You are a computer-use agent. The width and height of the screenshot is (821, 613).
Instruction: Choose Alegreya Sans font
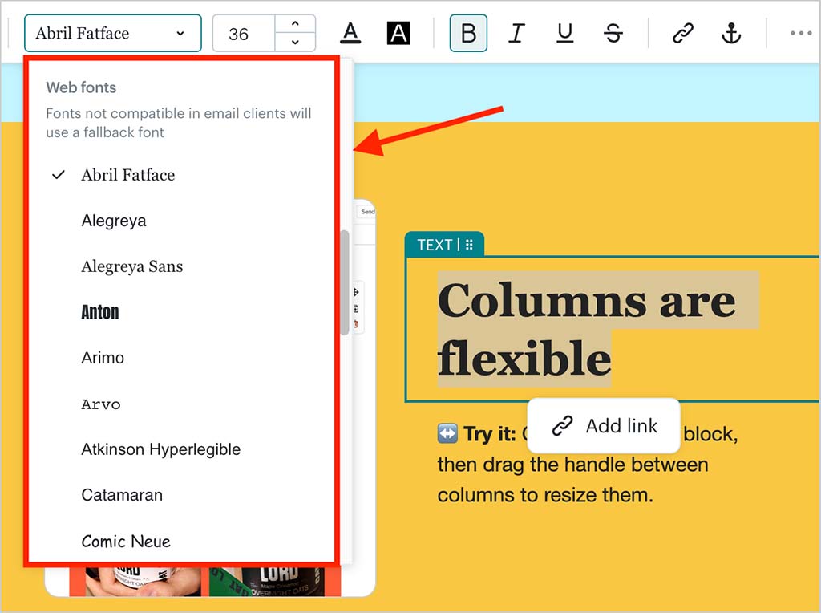180,266
